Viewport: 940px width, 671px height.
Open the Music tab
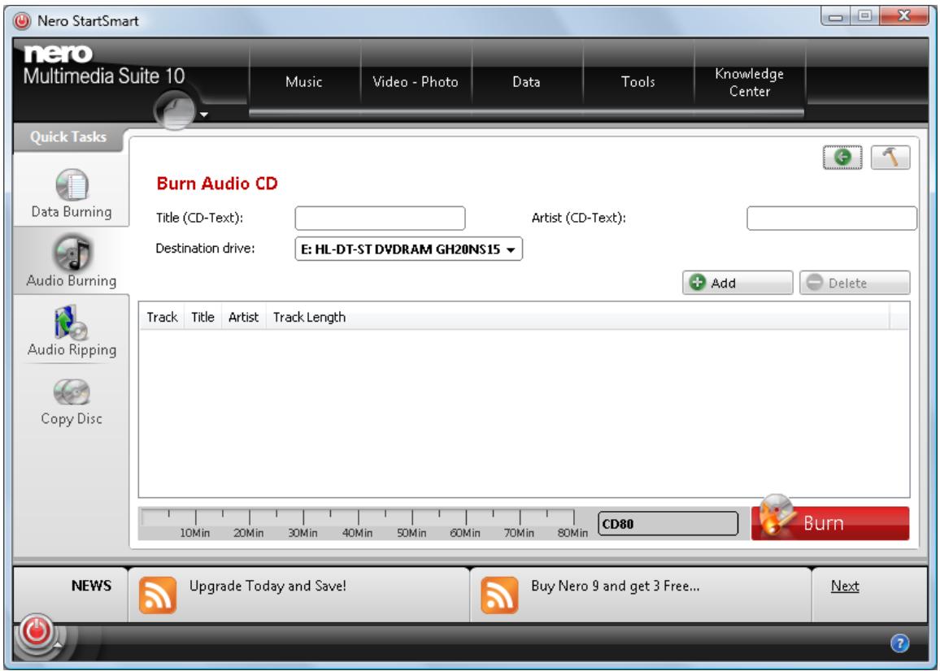pos(304,82)
